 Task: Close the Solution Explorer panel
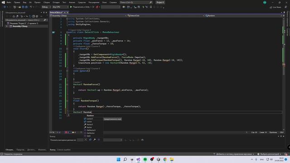(46, 13)
